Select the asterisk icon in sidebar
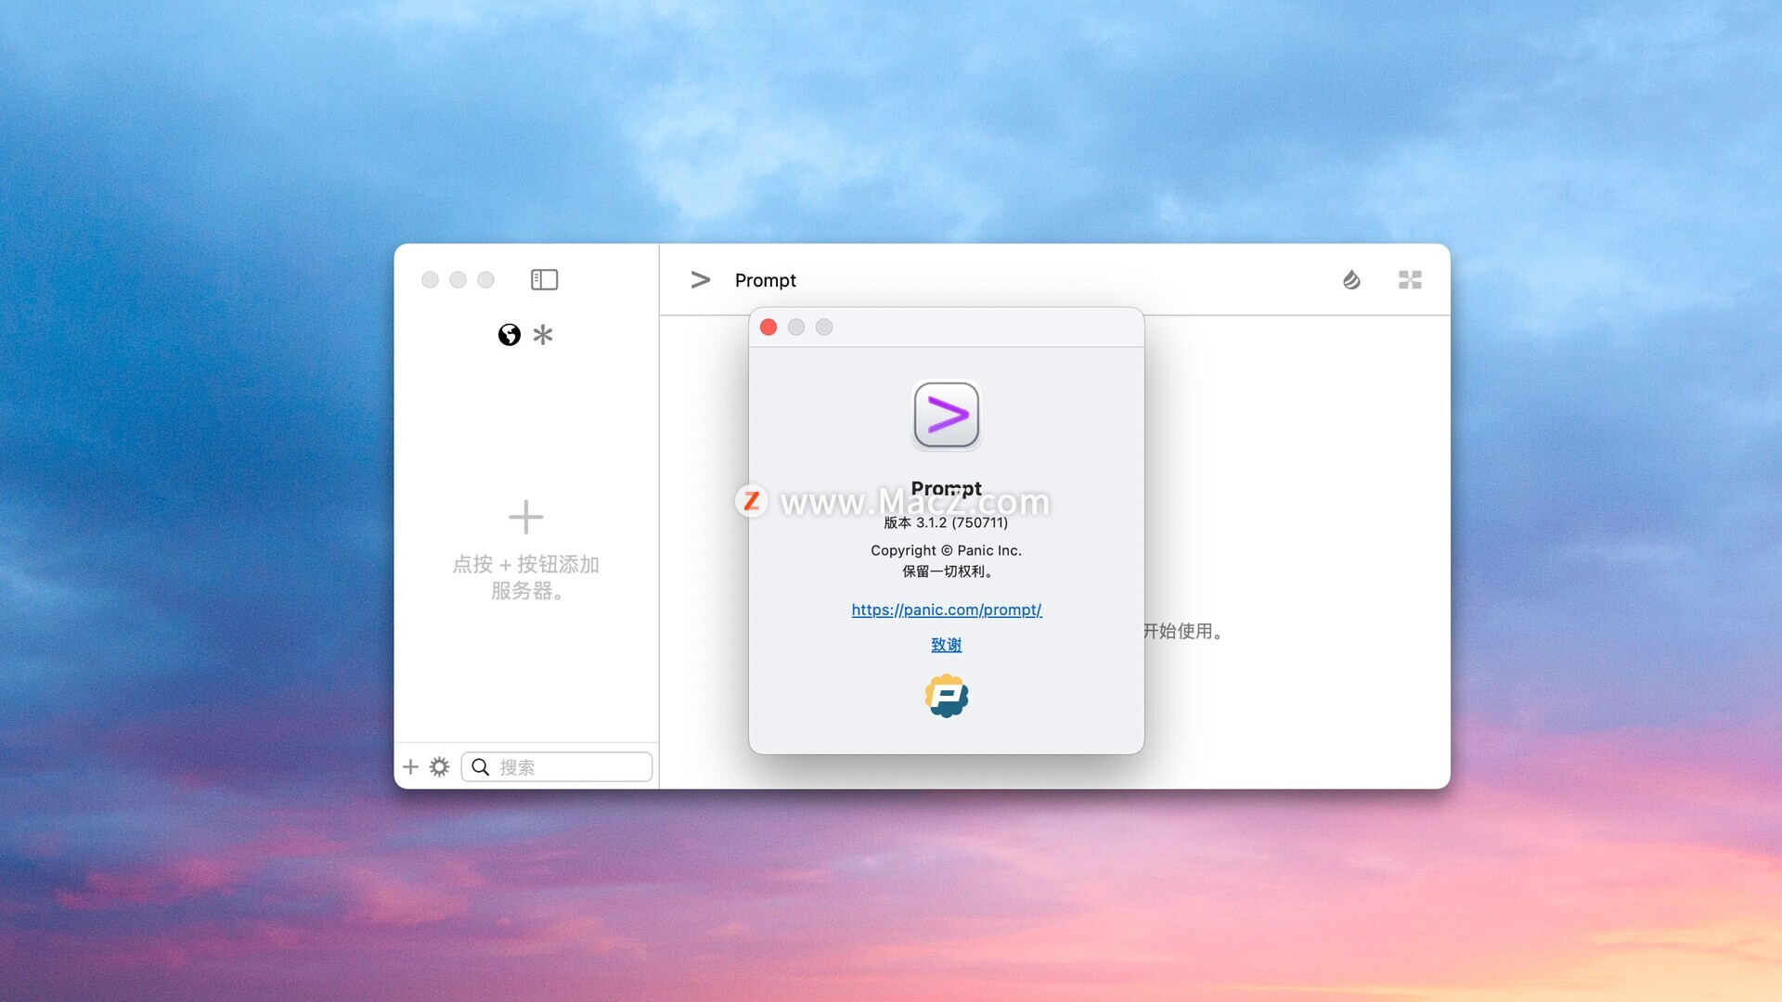The height and width of the screenshot is (1002, 1782). [x=543, y=335]
